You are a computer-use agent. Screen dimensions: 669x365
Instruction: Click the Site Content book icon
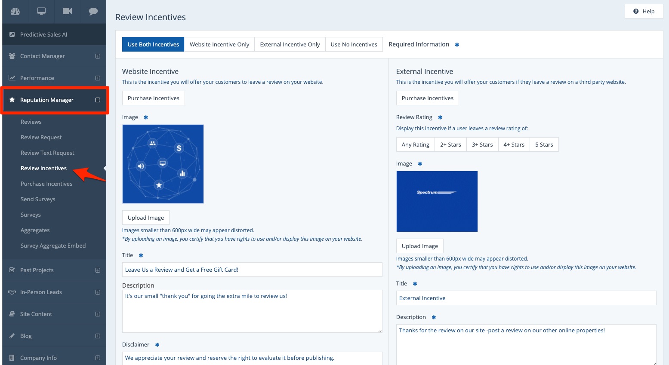point(12,314)
